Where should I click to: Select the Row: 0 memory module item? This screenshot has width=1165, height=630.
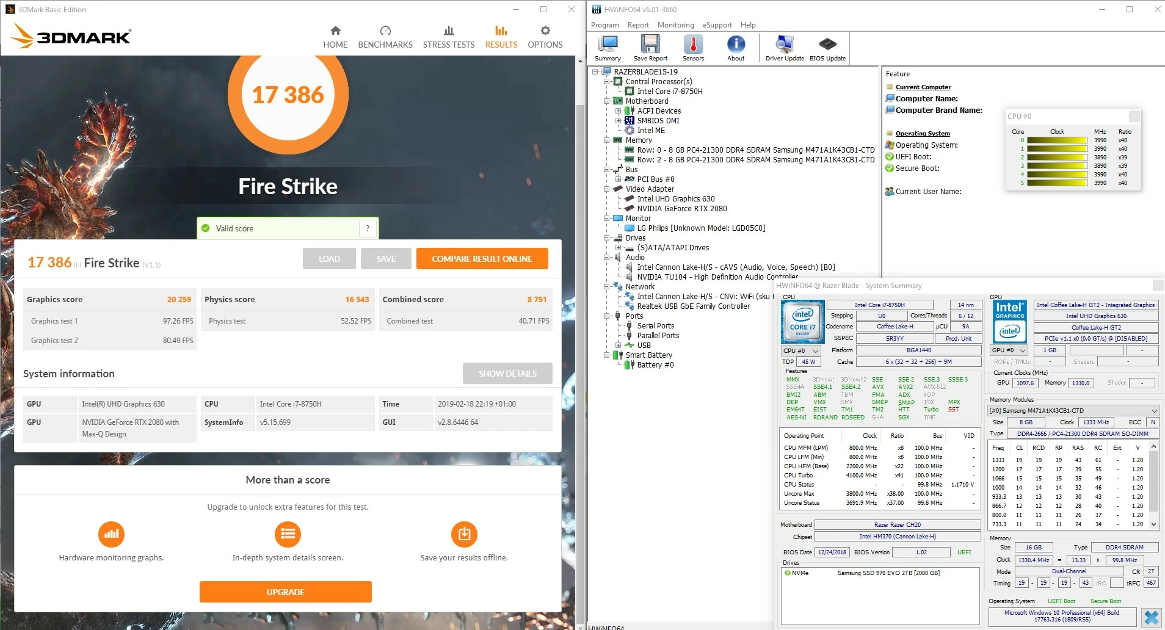[x=756, y=150]
